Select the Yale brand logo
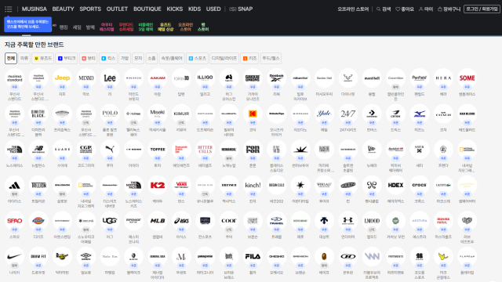 (x=324, y=114)
